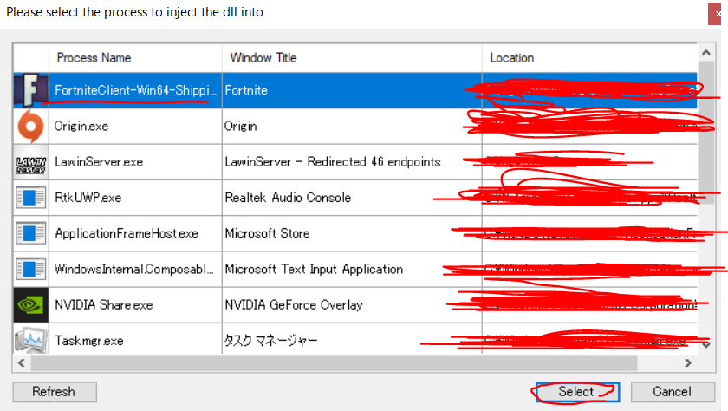728x411 pixels.
Task: Click the Cancel button
Action: click(673, 392)
